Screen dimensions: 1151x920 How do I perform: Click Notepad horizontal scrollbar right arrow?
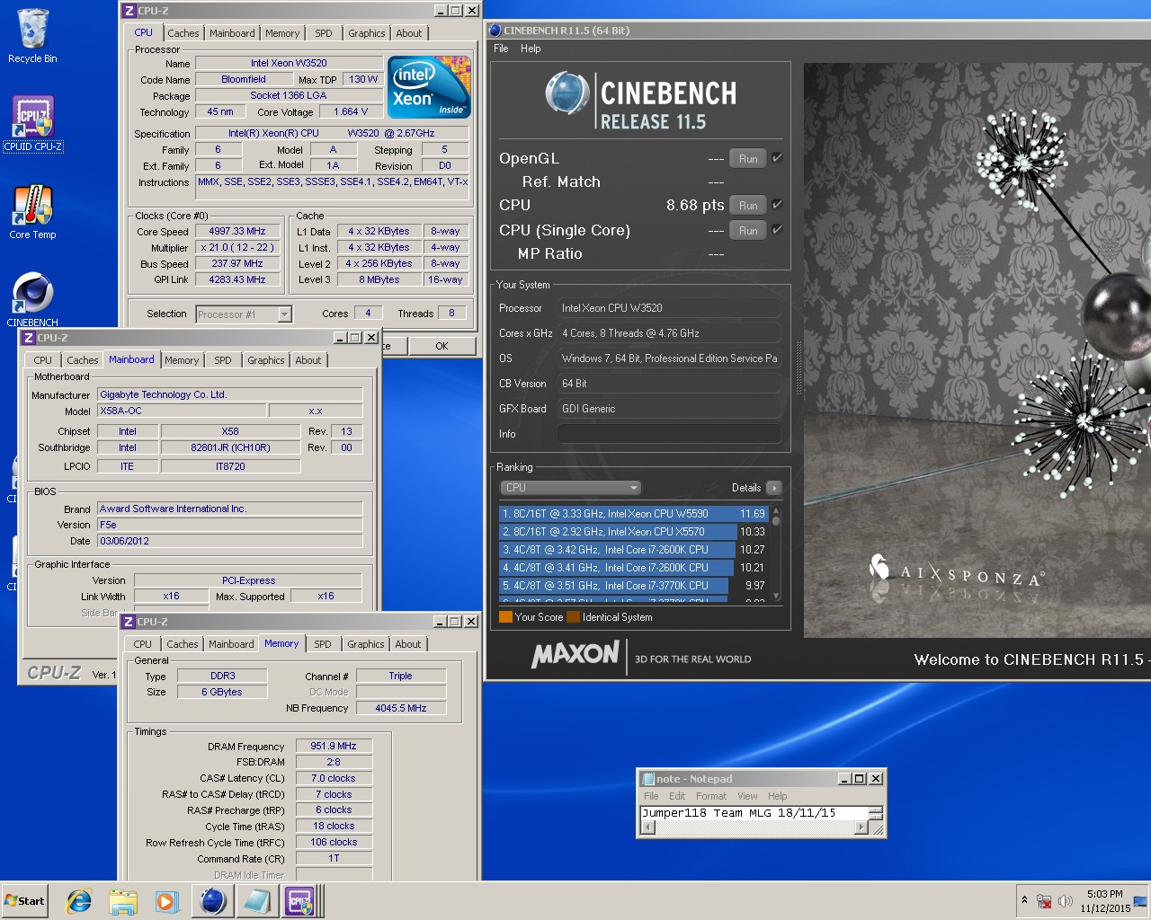[861, 827]
